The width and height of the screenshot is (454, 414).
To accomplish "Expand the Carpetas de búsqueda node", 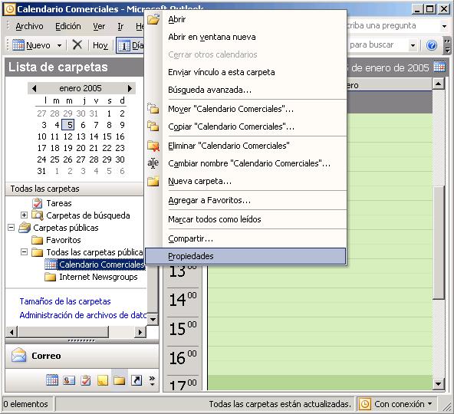I will [x=24, y=215].
